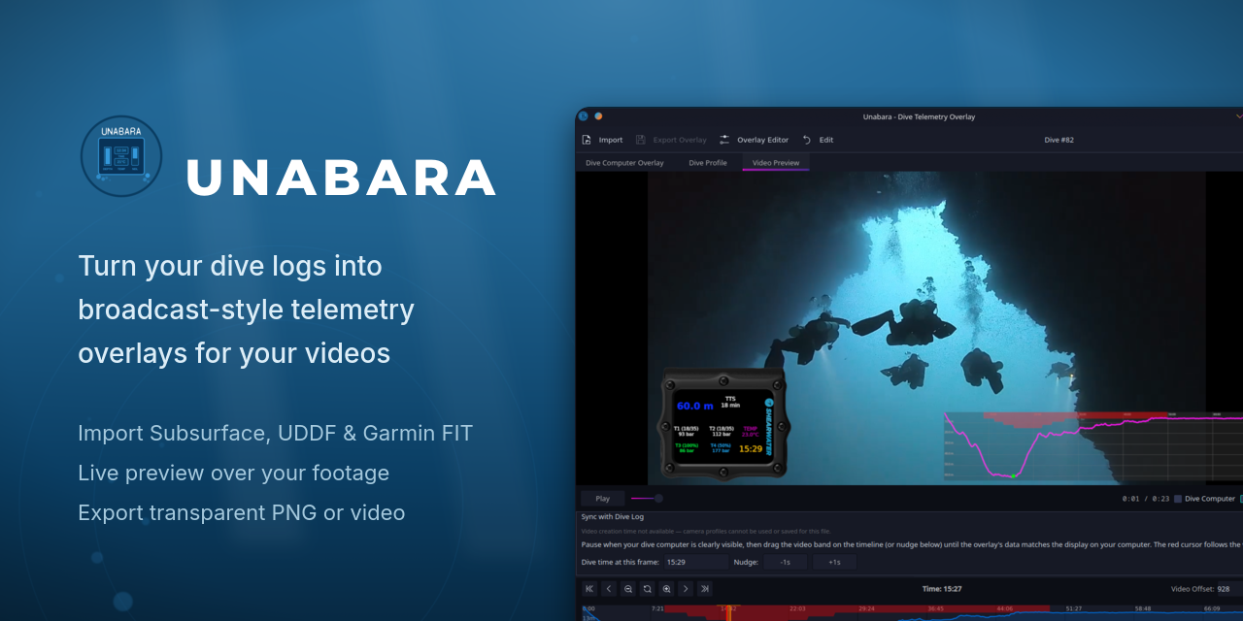Switch to Dive Profile tab

coord(708,163)
